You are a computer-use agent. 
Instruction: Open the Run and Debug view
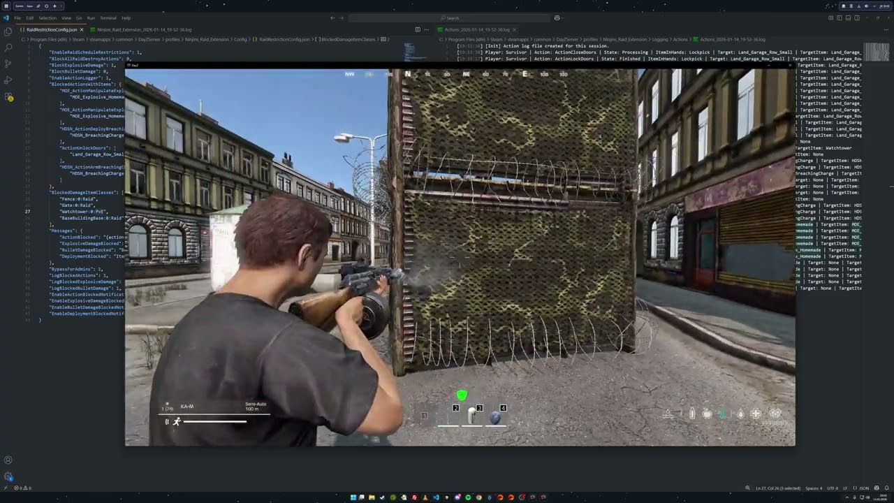tap(8, 81)
